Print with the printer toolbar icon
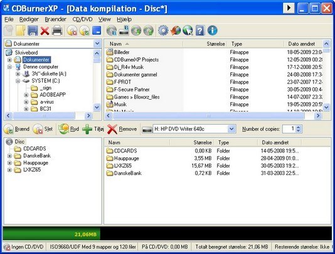This screenshot has height=254, width=335. coord(57,31)
